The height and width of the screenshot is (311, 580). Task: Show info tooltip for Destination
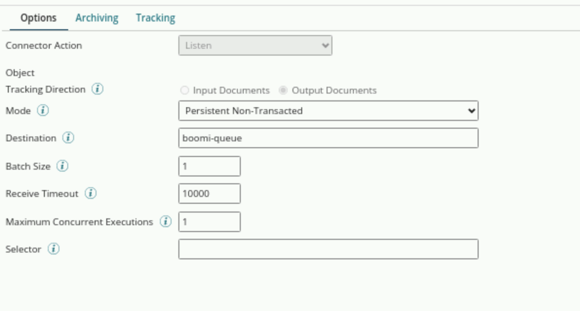point(68,138)
